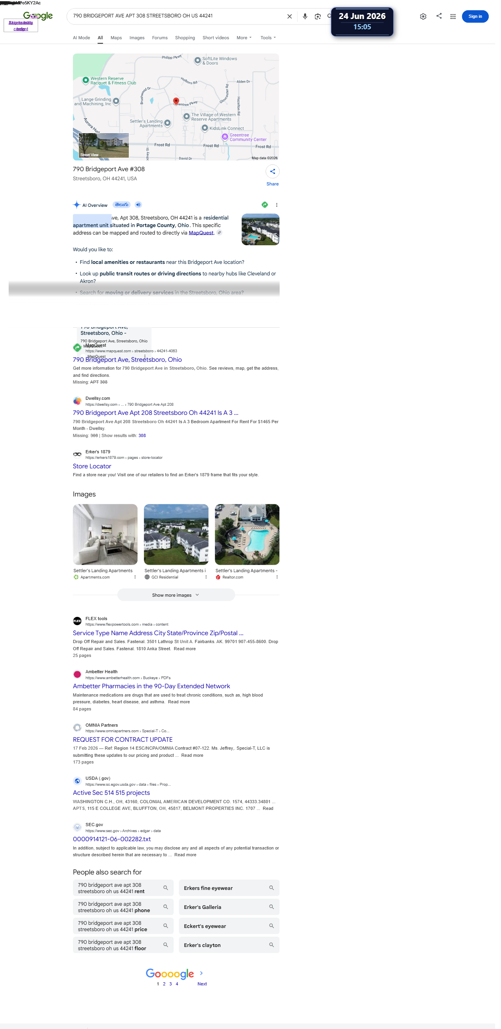The height and width of the screenshot is (1029, 501).
Task: Open SEC.gov 0000914121-06-002282.txt result
Action: point(113,848)
